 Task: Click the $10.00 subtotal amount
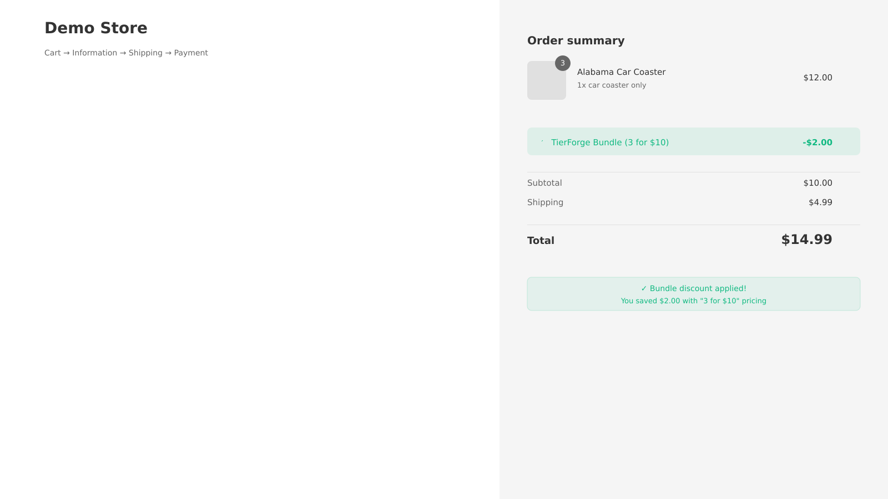818,183
